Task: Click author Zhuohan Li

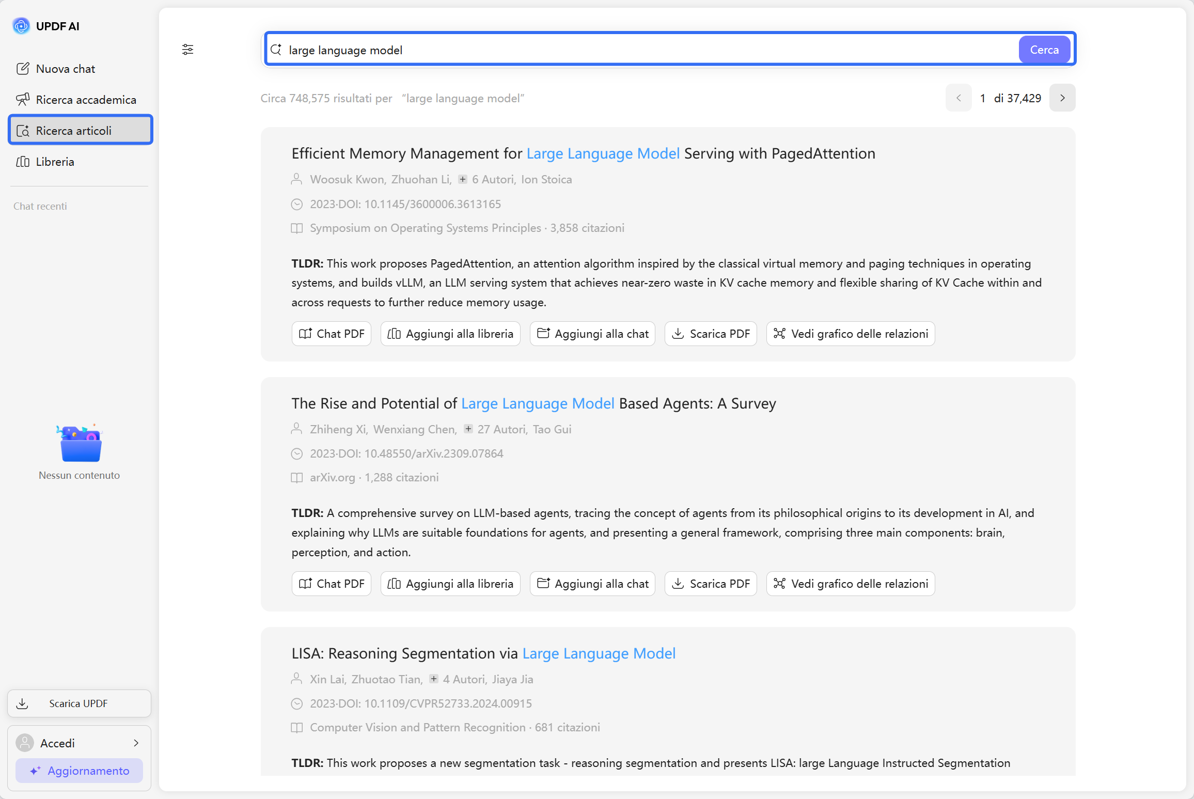Action: click(421, 179)
